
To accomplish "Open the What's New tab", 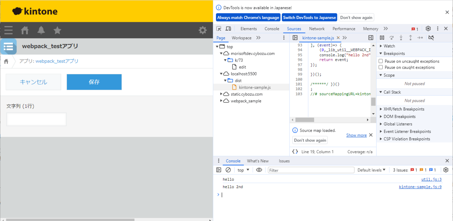I will point(258,161).
